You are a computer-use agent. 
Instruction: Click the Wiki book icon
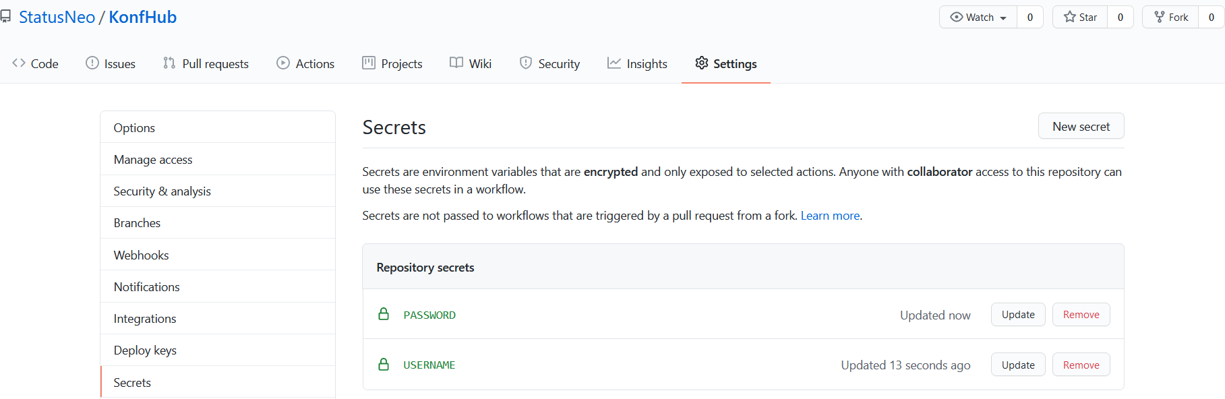pyautogui.click(x=456, y=63)
